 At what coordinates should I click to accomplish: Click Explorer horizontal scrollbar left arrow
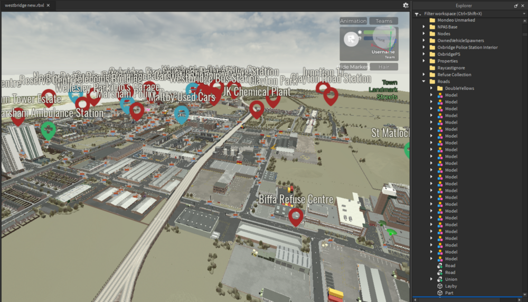[415, 300]
